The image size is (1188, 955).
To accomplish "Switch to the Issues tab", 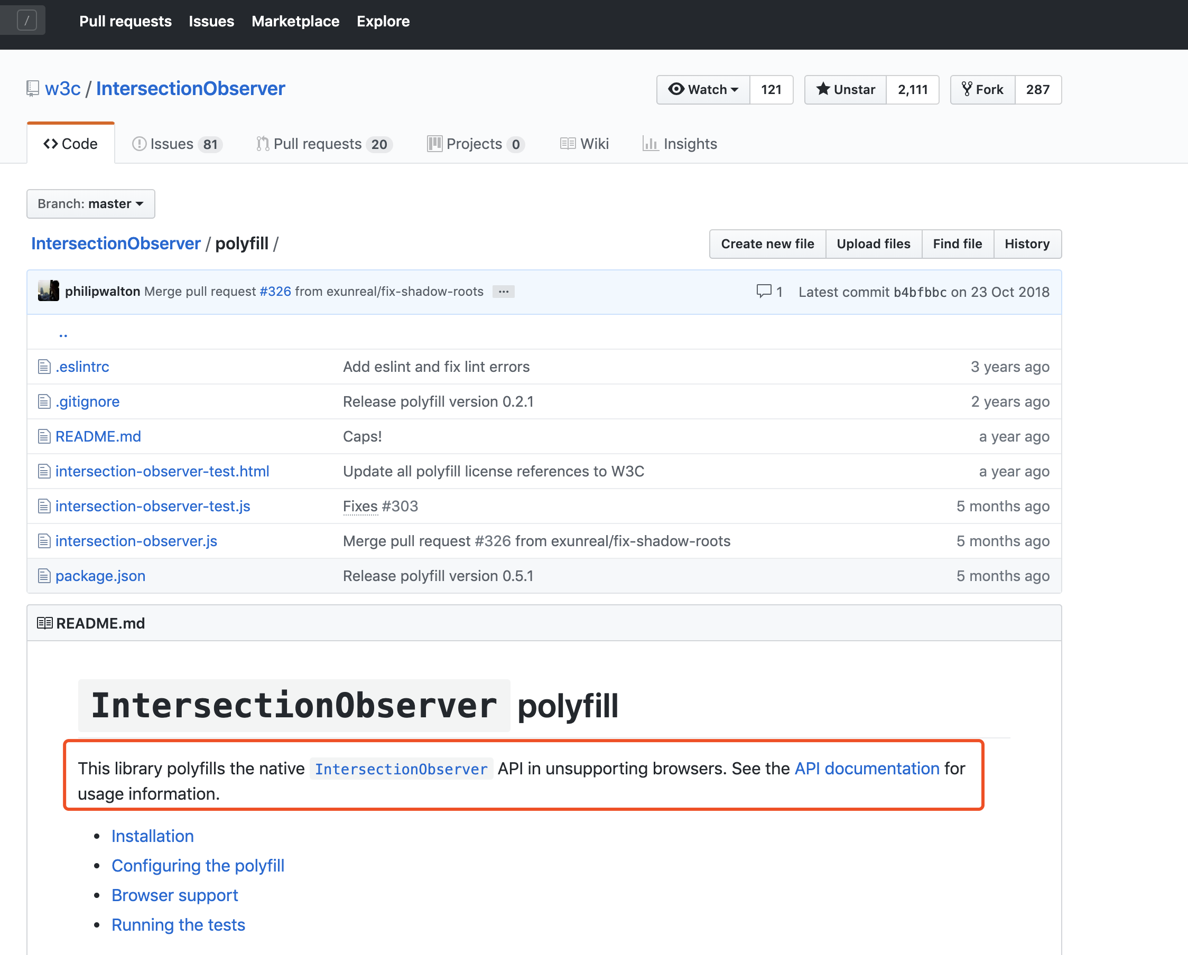I will point(177,144).
